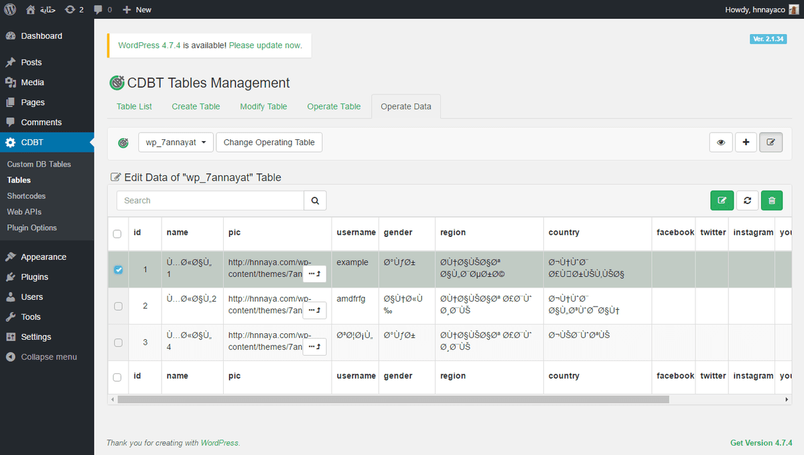Toggle the eye view data button

721,143
